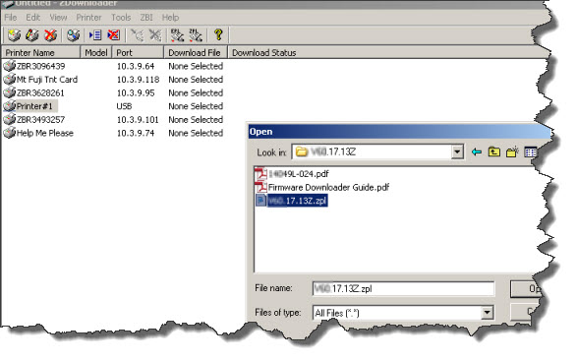
Task: Click the auto-detect printers toolbar icon
Action: click(73, 35)
